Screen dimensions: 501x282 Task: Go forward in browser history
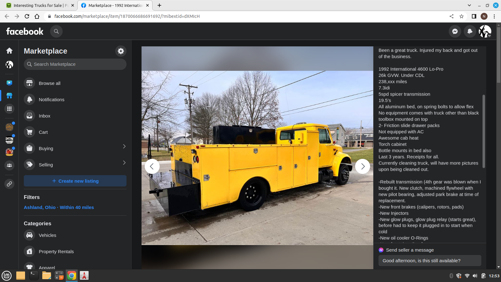point(17,16)
